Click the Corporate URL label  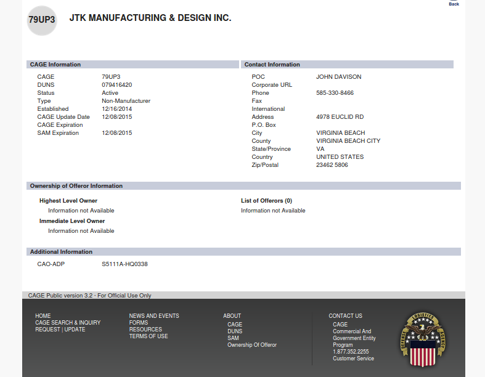272,85
